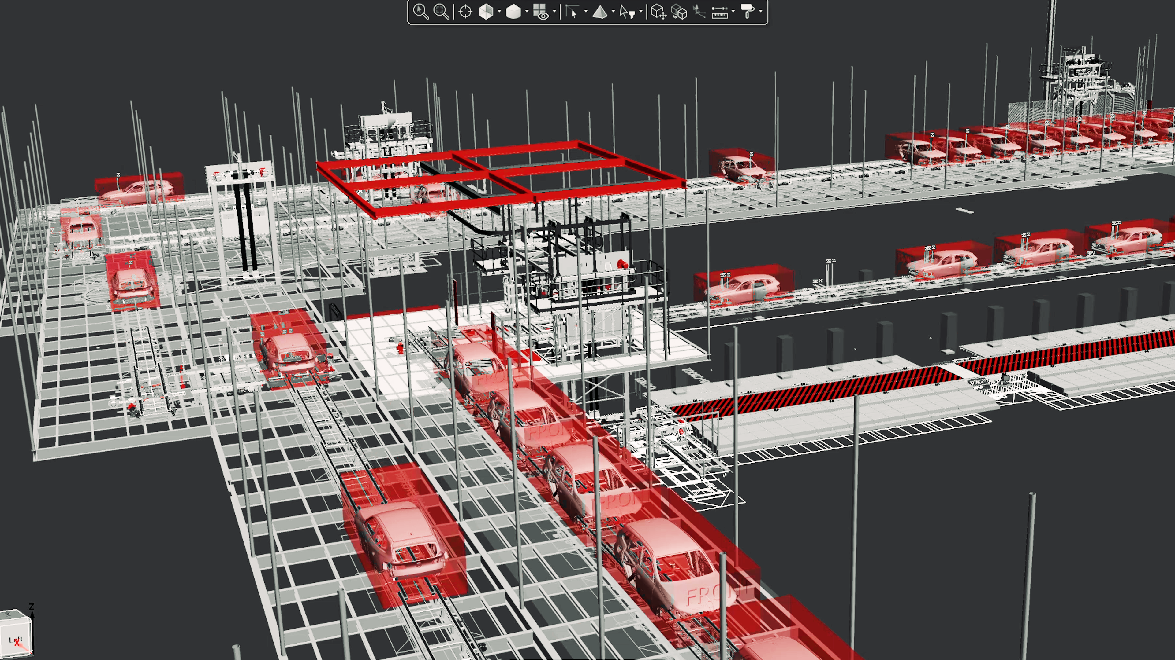The height and width of the screenshot is (660, 1175).
Task: Select the pick intent cursor icon
Action: [x=572, y=11]
